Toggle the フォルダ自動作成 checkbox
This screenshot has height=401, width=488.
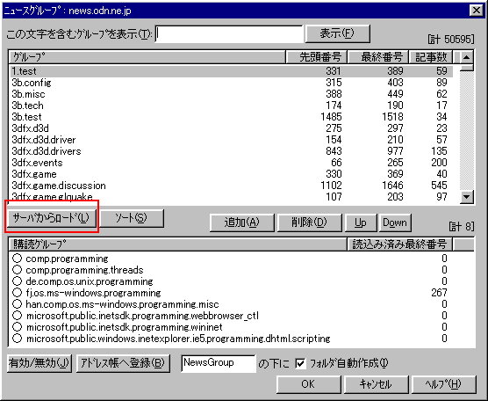[301, 363]
